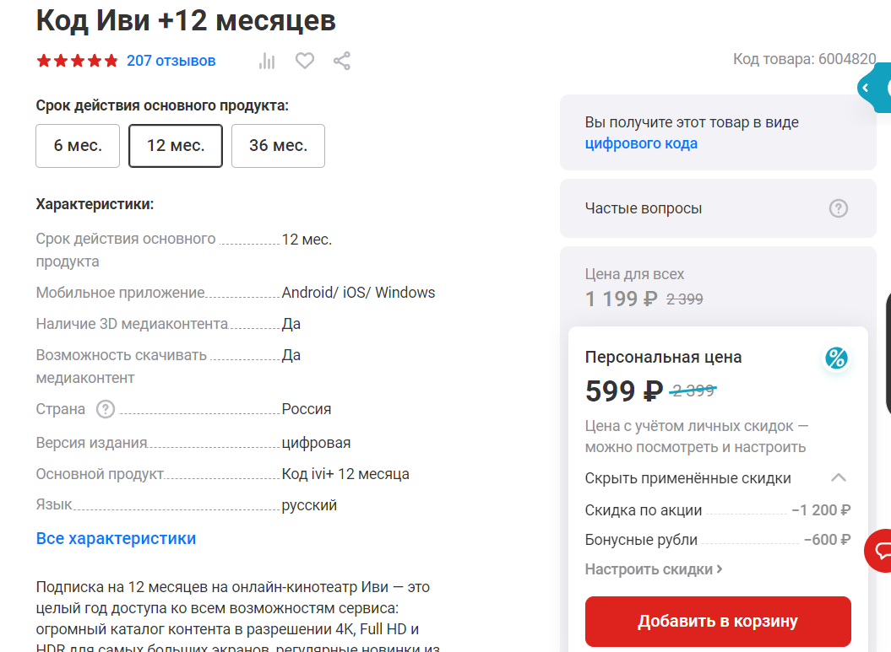
Task: Collapse applied discounts with the chevron
Action: [838, 478]
